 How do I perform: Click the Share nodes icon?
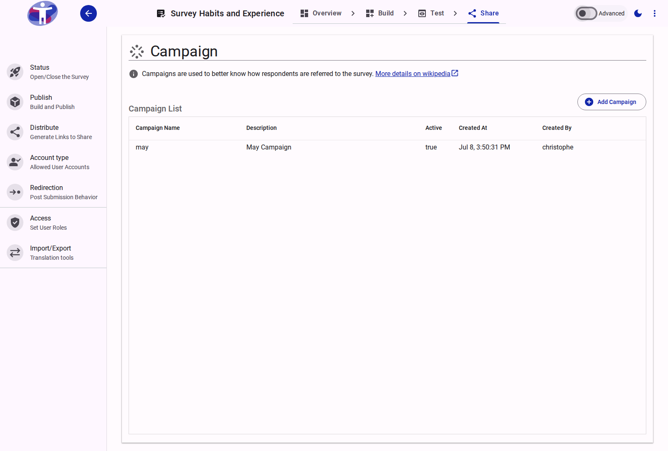point(472,13)
